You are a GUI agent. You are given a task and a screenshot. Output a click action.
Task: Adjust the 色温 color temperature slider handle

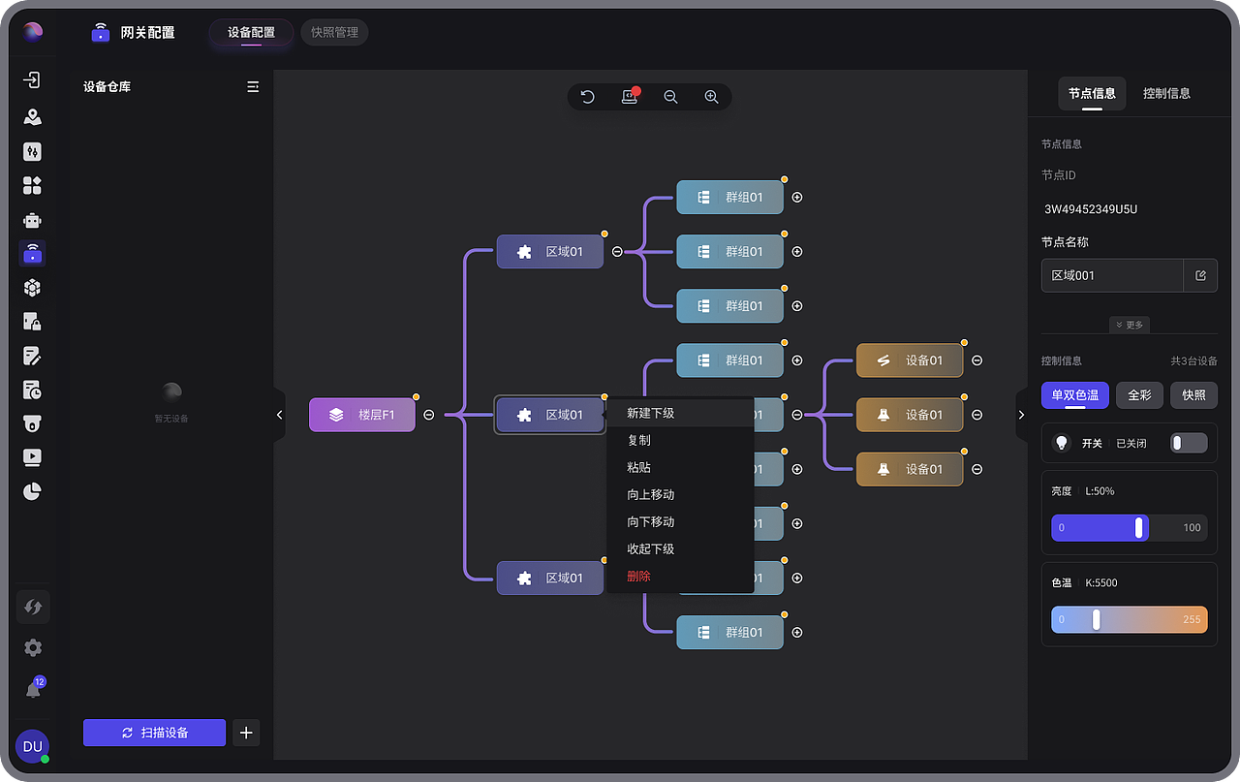point(1097,619)
